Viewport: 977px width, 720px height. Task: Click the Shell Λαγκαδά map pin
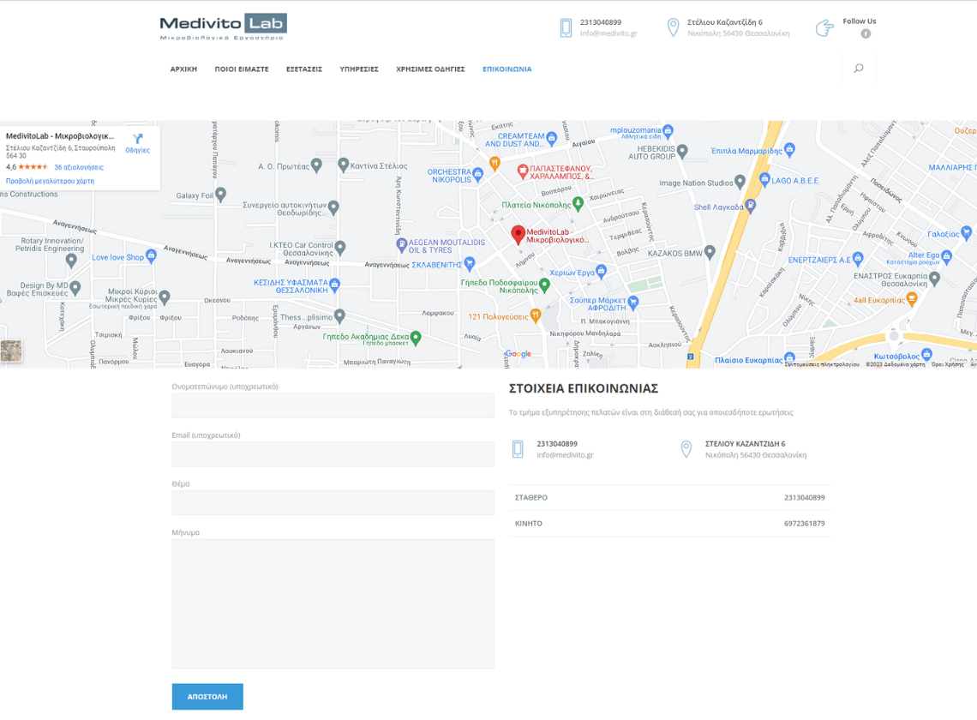pos(751,205)
